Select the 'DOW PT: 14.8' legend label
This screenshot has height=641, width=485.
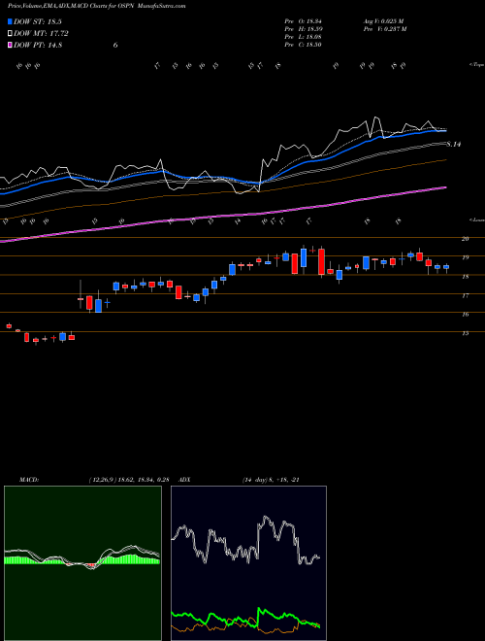pyautogui.click(x=38, y=45)
